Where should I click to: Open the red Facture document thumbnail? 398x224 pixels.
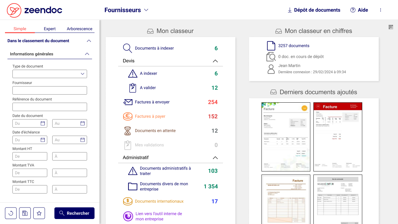point(338,137)
